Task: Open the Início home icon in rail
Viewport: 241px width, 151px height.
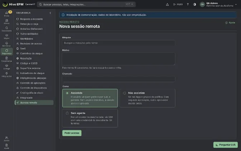Action: tap(6, 14)
